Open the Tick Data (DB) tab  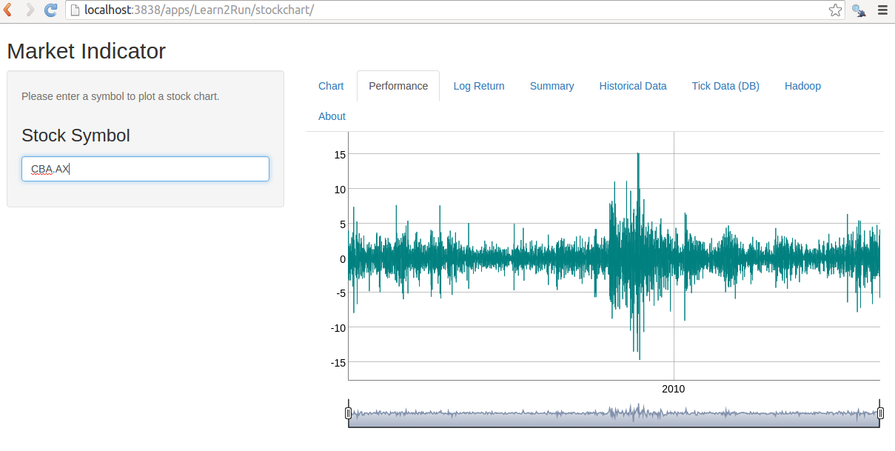click(x=725, y=86)
